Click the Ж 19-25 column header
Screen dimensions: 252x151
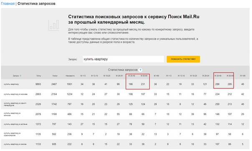pos(193,76)
